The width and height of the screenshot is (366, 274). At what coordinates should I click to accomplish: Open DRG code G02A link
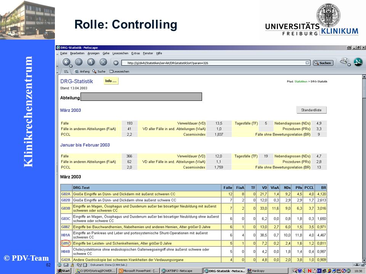point(66,194)
